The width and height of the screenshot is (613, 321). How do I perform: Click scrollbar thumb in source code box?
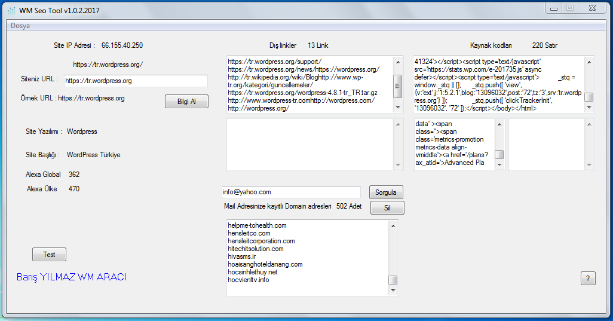[589, 97]
